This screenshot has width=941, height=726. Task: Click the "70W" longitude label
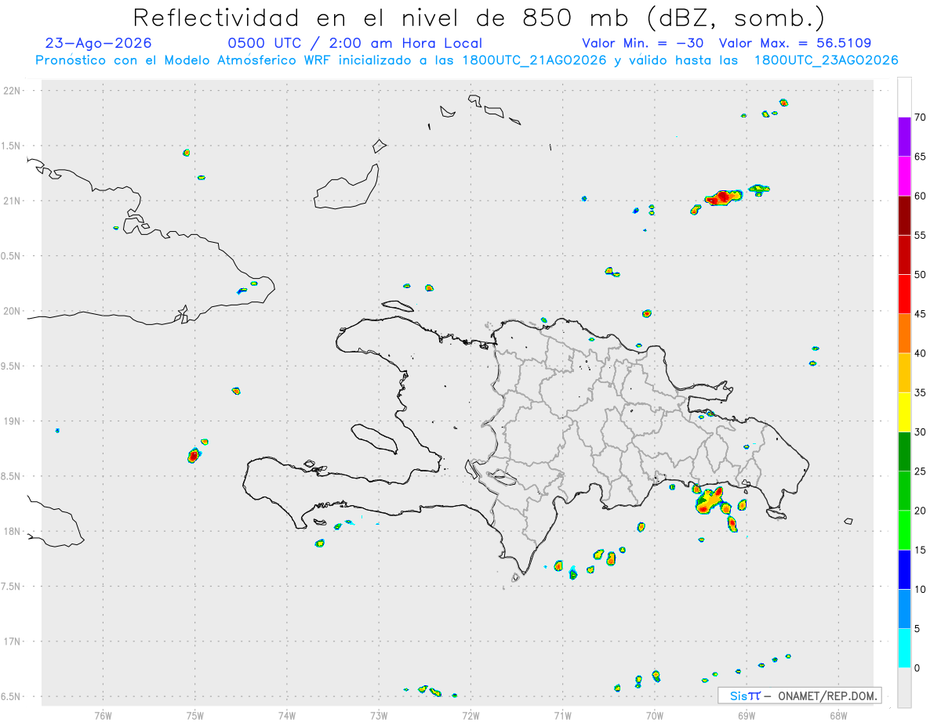coord(655,715)
